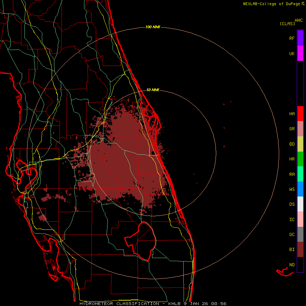
Task: Click the RA light-green legend swatch
Action: click(300, 174)
